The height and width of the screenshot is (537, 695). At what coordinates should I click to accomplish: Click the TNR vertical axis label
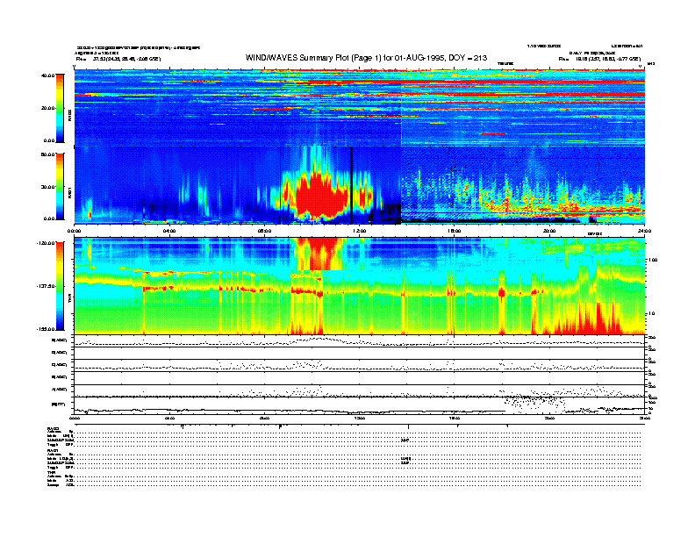[69, 300]
